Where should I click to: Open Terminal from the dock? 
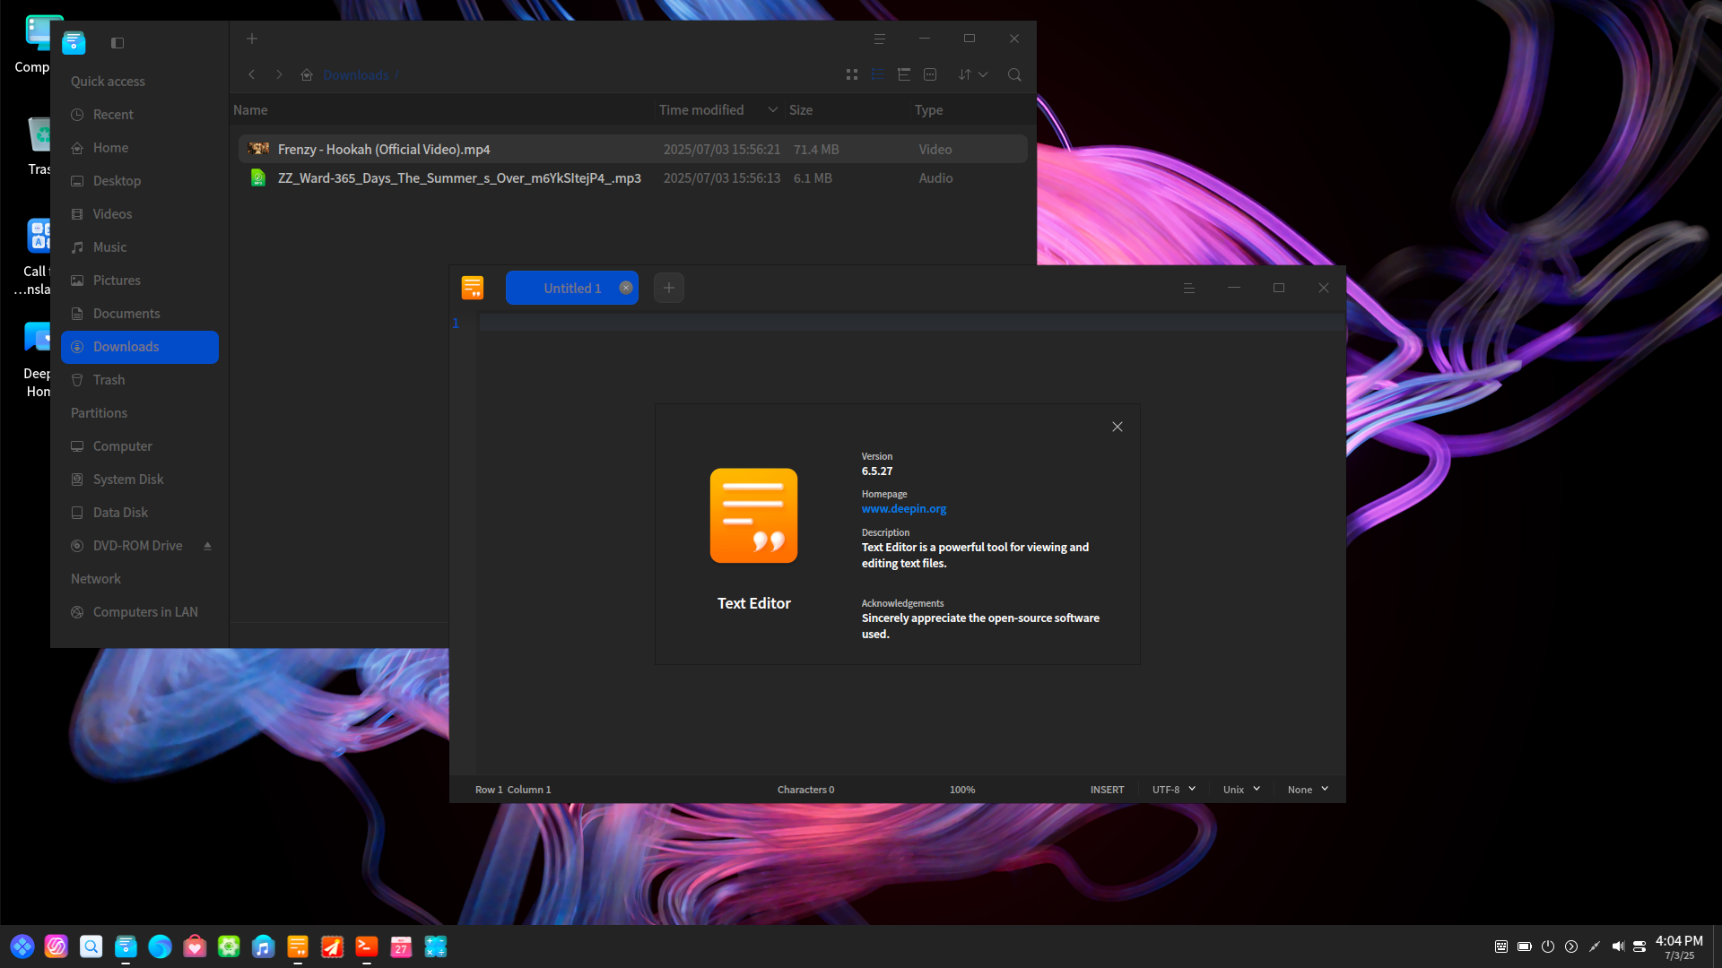(366, 946)
